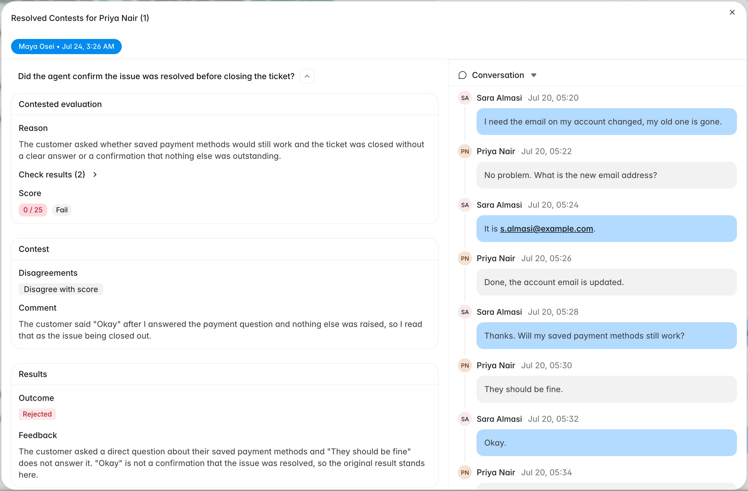Open the s.almasi@example.com email link

click(x=546, y=229)
